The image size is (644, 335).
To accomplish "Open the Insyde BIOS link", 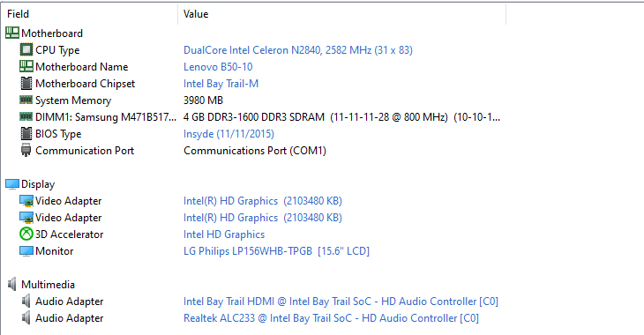I will click(228, 134).
